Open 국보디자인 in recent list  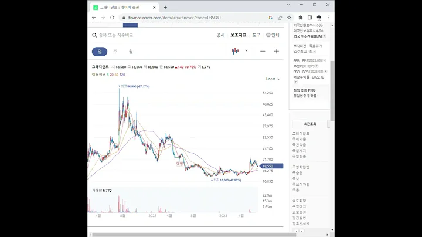301,184
